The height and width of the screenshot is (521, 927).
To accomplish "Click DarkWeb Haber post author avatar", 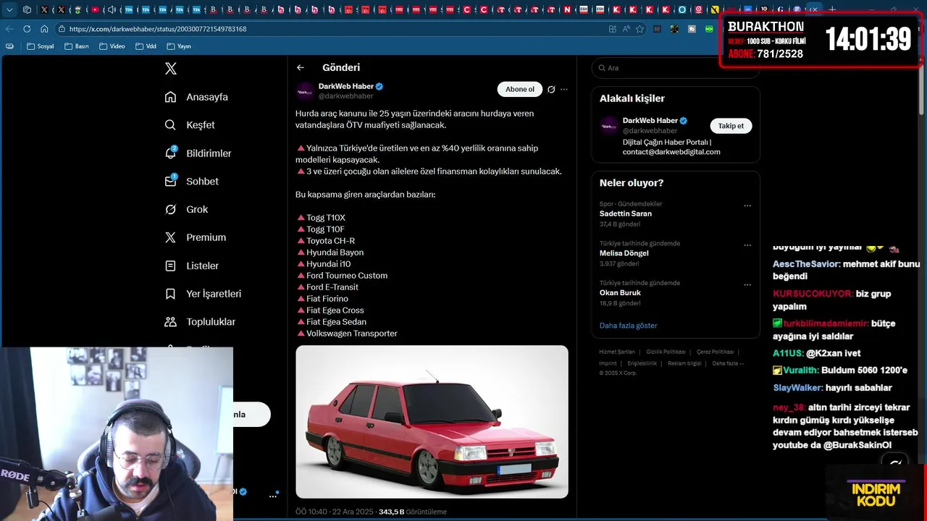I will (x=305, y=91).
